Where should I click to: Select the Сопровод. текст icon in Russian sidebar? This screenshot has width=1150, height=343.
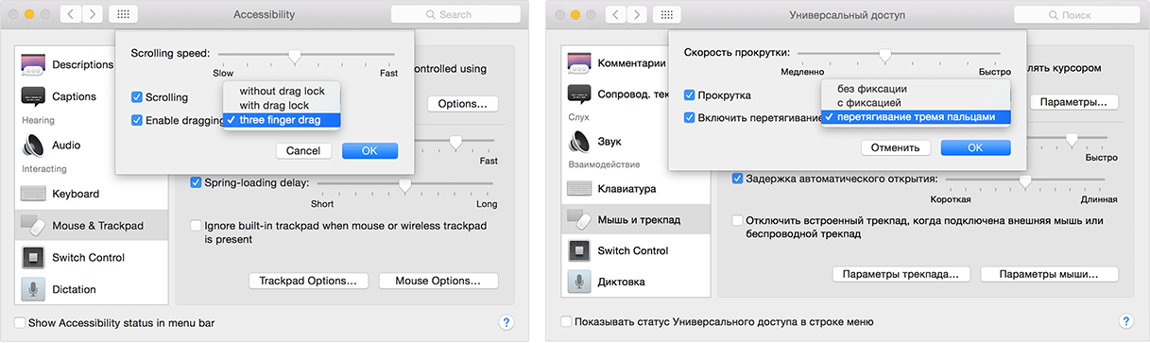click(x=579, y=94)
